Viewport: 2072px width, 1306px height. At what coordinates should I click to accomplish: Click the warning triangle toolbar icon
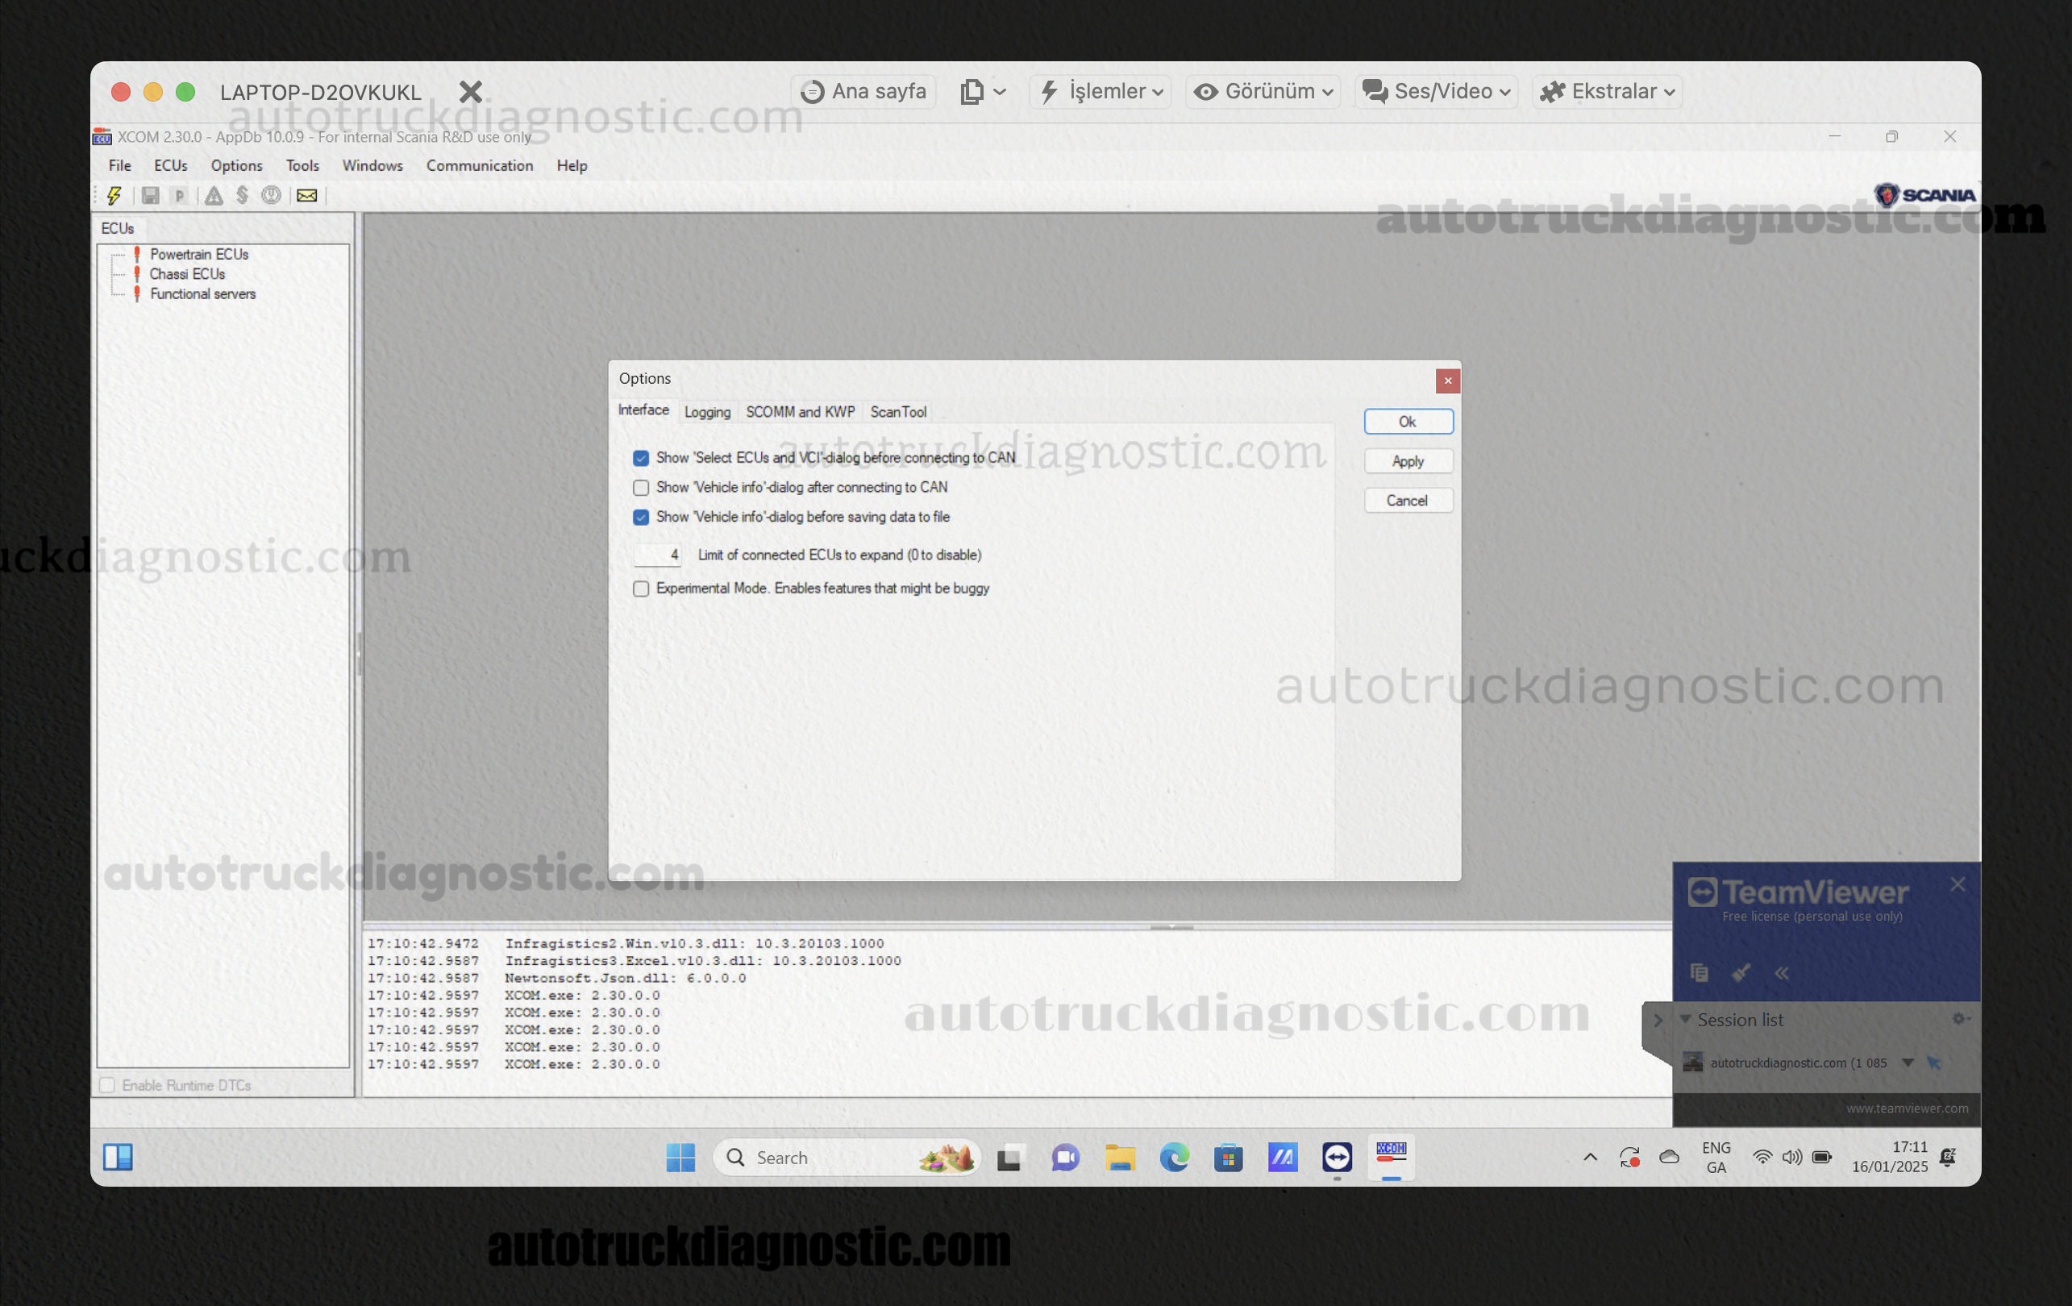click(x=214, y=195)
